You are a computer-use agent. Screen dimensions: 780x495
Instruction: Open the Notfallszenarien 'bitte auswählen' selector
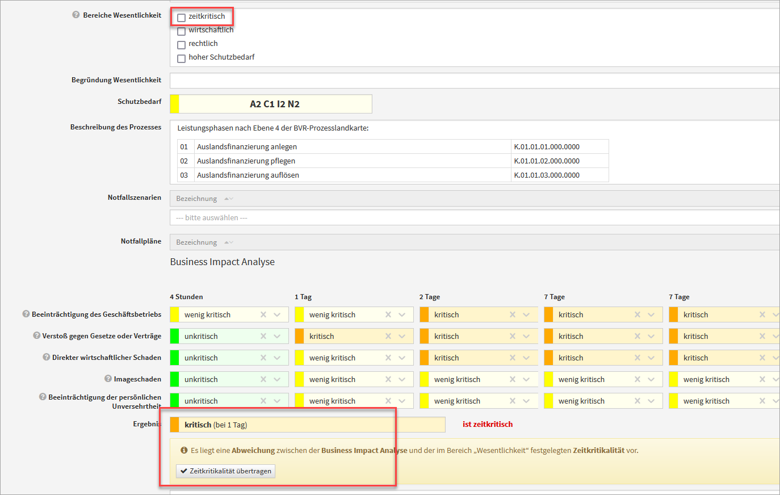[x=474, y=217]
